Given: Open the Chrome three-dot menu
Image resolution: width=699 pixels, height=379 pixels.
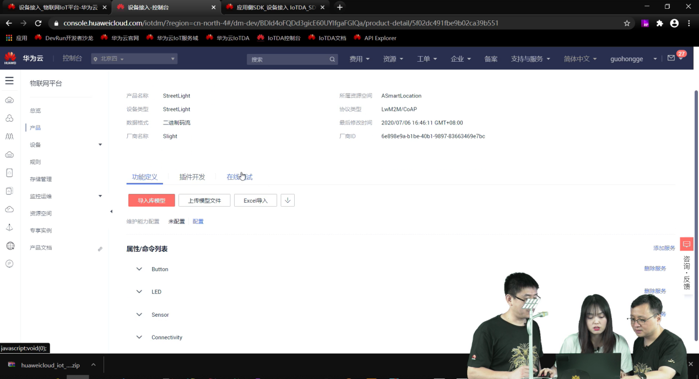Looking at the screenshot, I should pos(689,23).
